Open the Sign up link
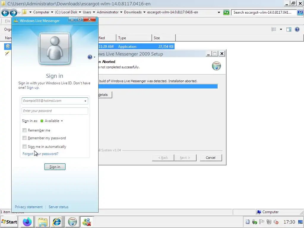The width and height of the screenshot is (304, 228). [x=33, y=88]
